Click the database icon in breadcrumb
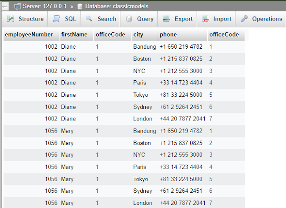This screenshot has width=286, height=208. point(80,7)
